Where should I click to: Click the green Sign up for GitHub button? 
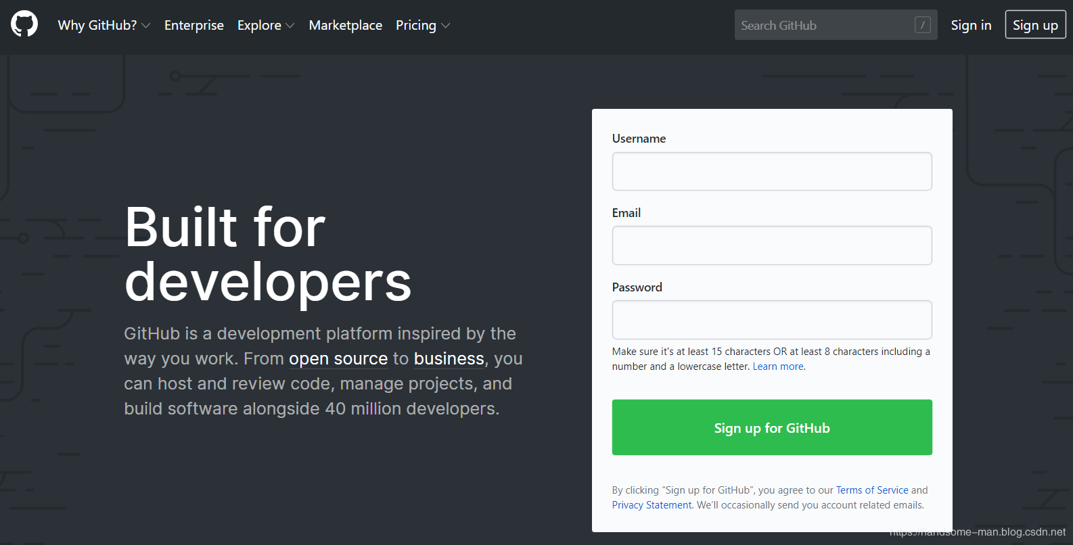coord(772,427)
